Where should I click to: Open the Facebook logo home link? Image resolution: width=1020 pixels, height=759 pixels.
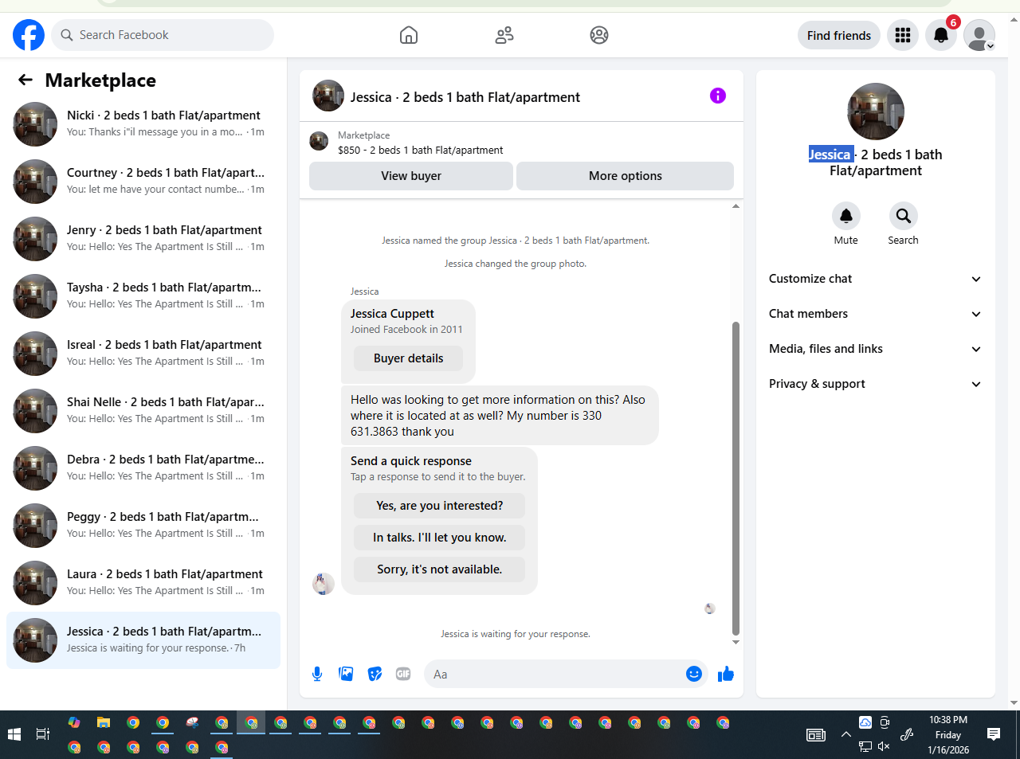(29, 35)
